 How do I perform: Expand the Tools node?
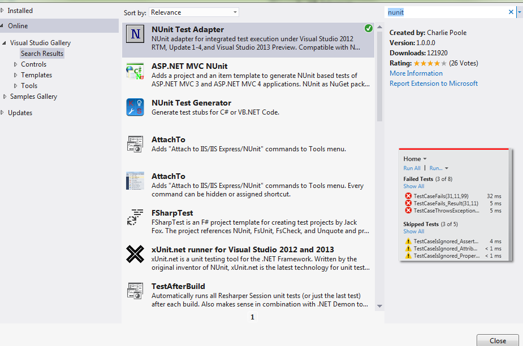tap(15, 86)
